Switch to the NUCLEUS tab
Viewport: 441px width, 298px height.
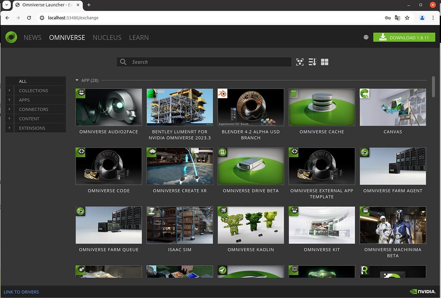[x=107, y=37]
